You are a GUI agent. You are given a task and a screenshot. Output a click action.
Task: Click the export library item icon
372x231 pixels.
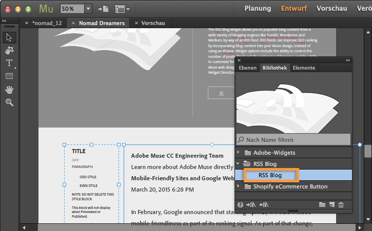[264, 204]
